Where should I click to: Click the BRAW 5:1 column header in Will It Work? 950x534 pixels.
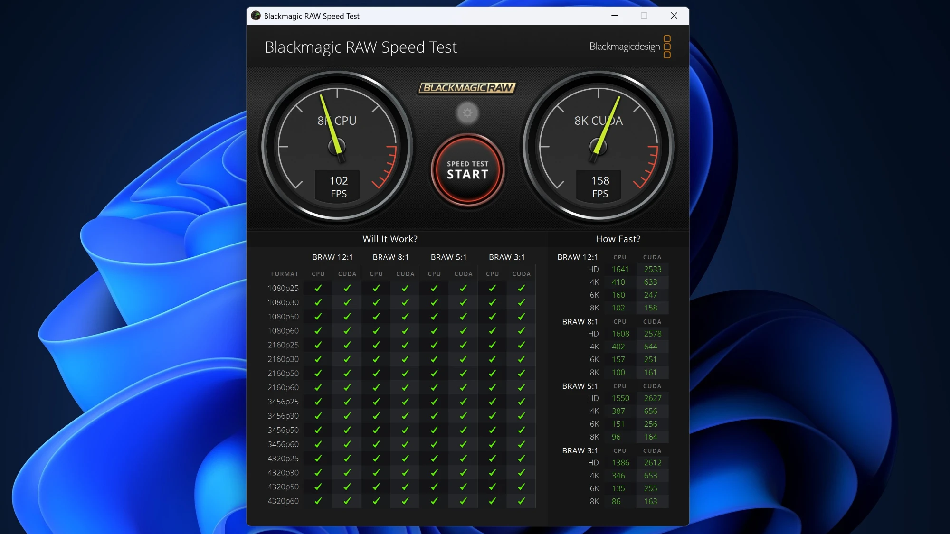tap(448, 257)
